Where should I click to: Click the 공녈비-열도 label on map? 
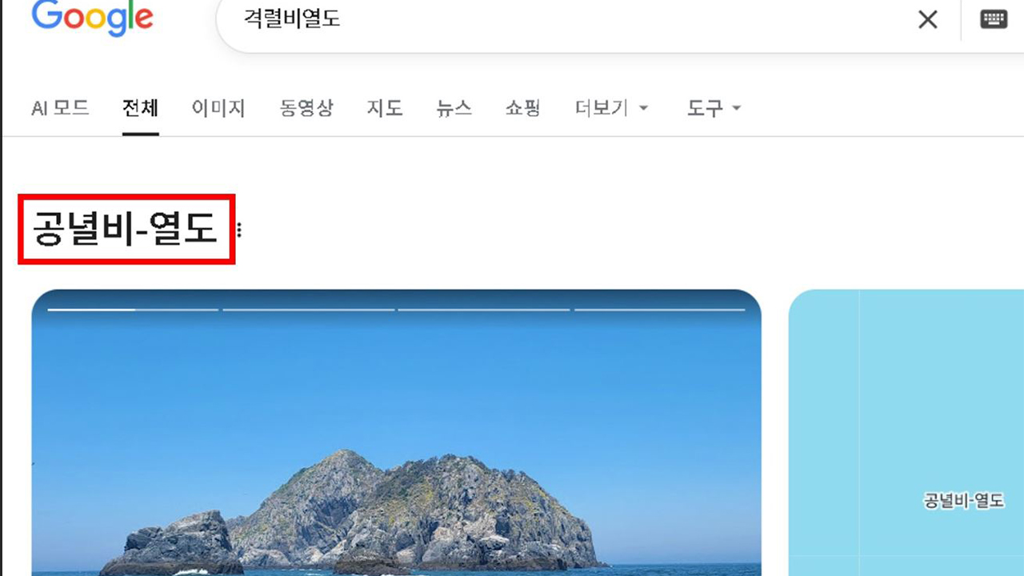pos(963,501)
